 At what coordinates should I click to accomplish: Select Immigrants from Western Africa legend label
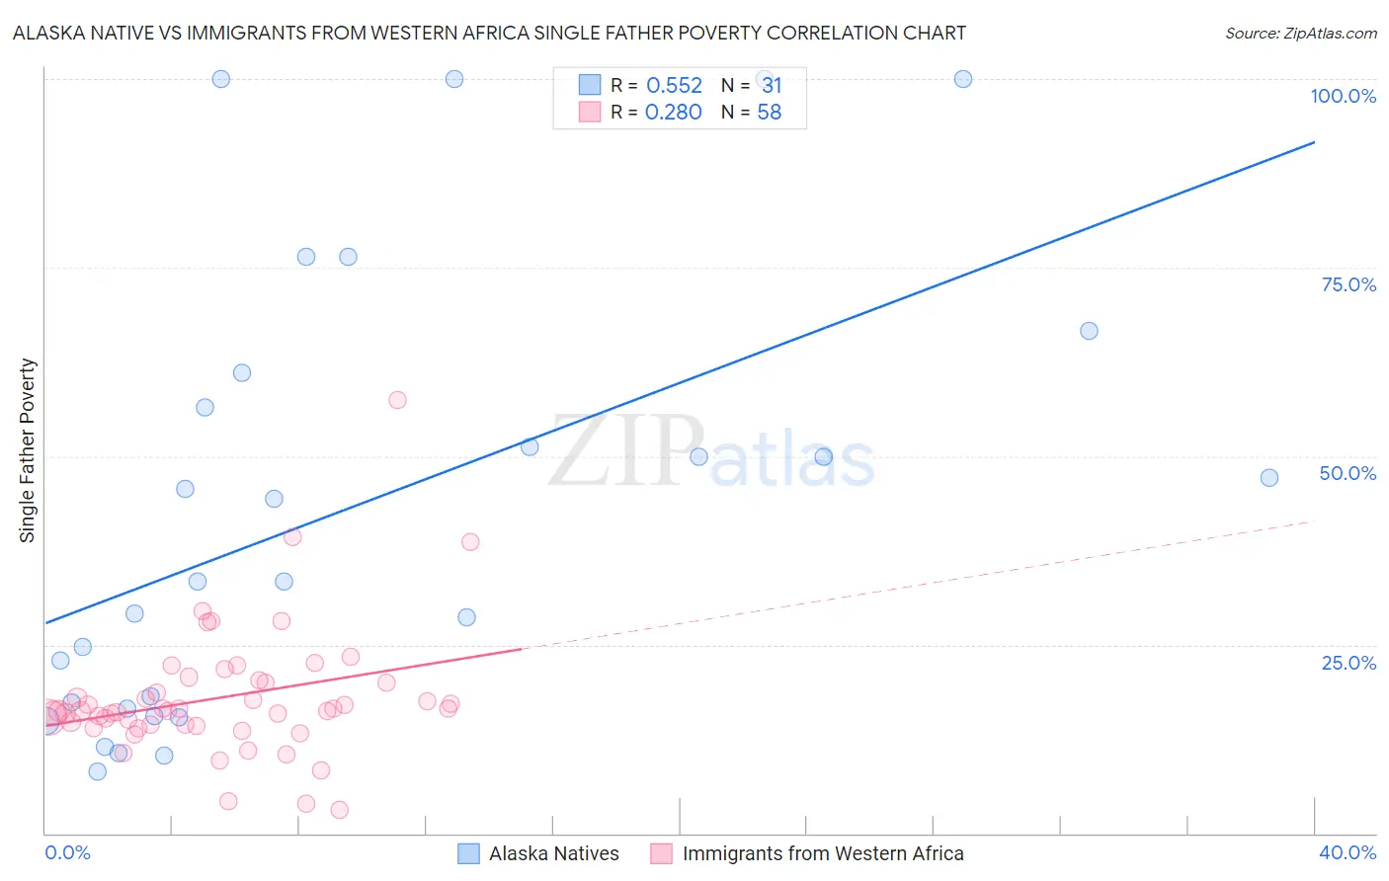823,853
